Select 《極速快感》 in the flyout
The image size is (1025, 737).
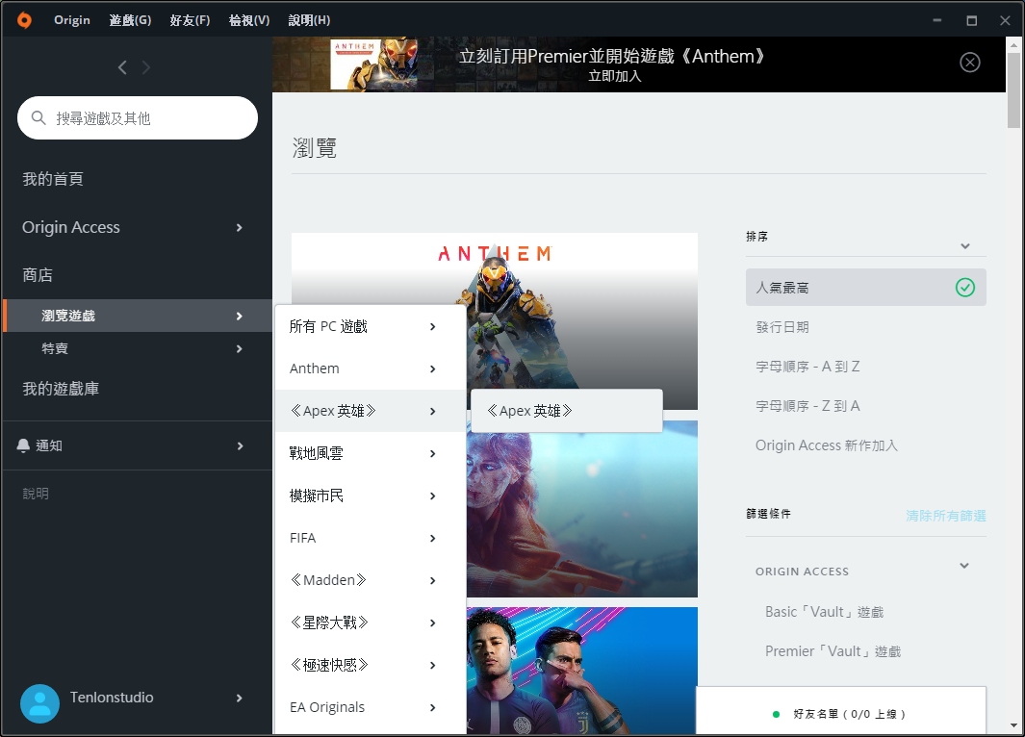(x=371, y=665)
